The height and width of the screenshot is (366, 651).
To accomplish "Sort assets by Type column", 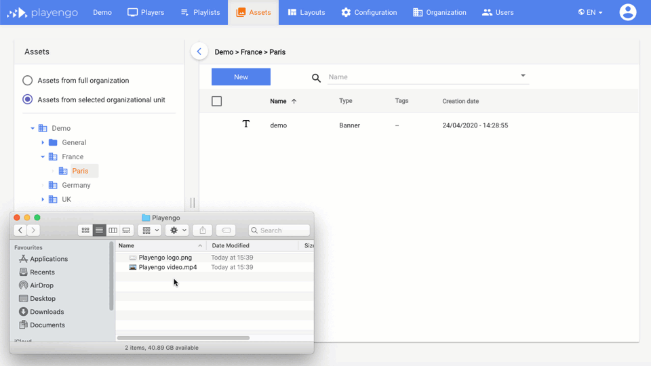I will tap(345, 101).
